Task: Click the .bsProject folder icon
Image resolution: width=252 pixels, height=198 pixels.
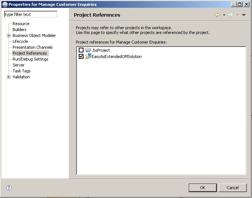Action: click(88, 50)
